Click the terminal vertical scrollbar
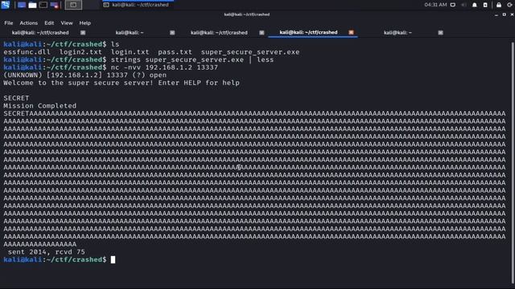This screenshot has height=289, width=515. point(513,162)
